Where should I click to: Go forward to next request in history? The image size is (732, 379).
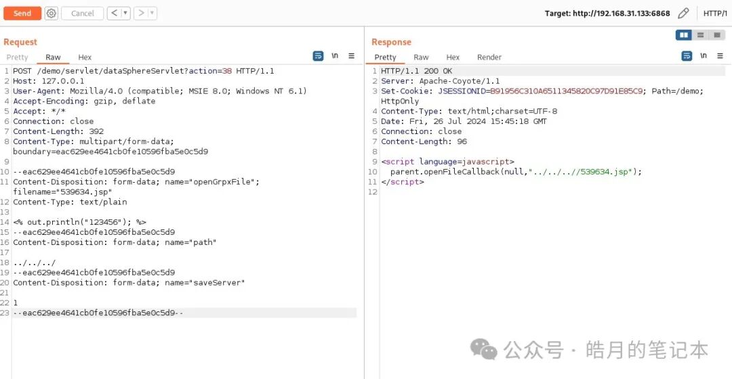[141, 13]
